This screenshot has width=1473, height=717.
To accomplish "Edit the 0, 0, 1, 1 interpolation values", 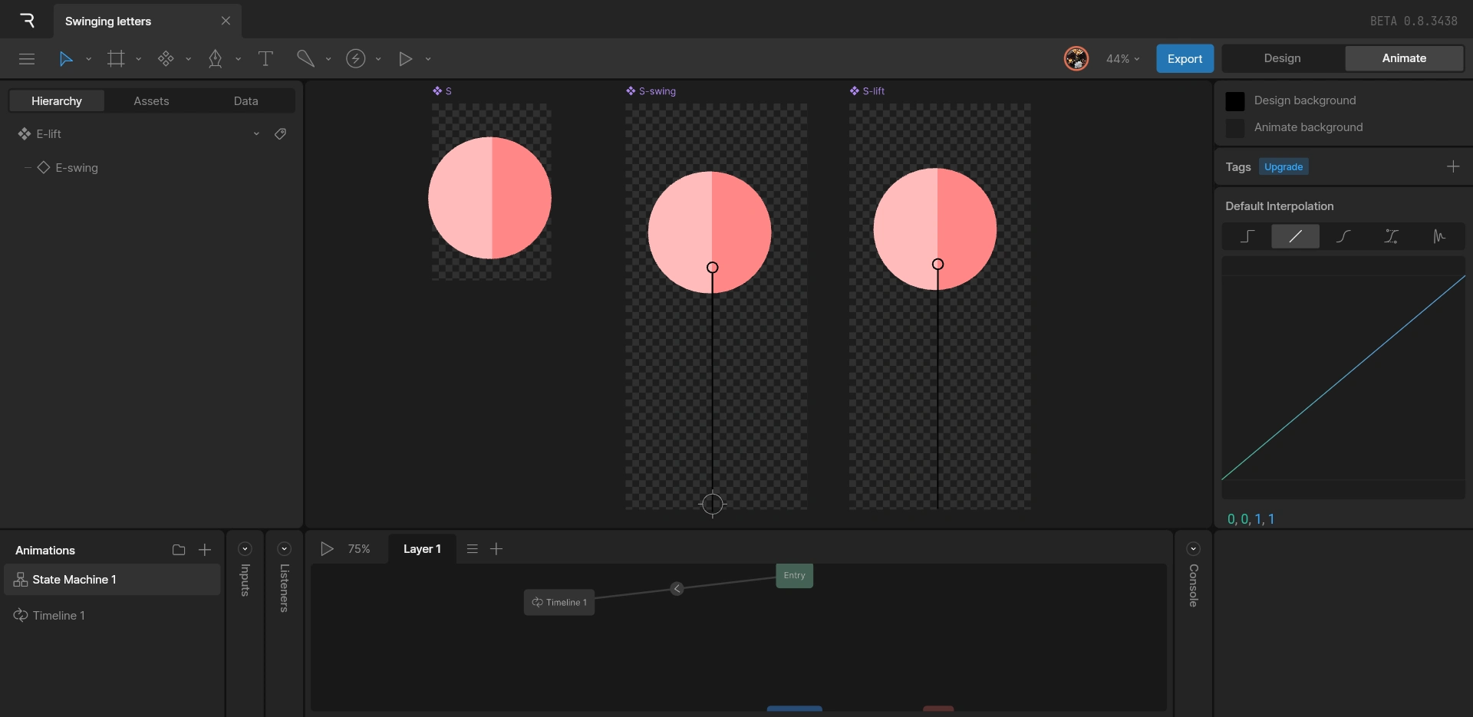I will tap(1251, 519).
